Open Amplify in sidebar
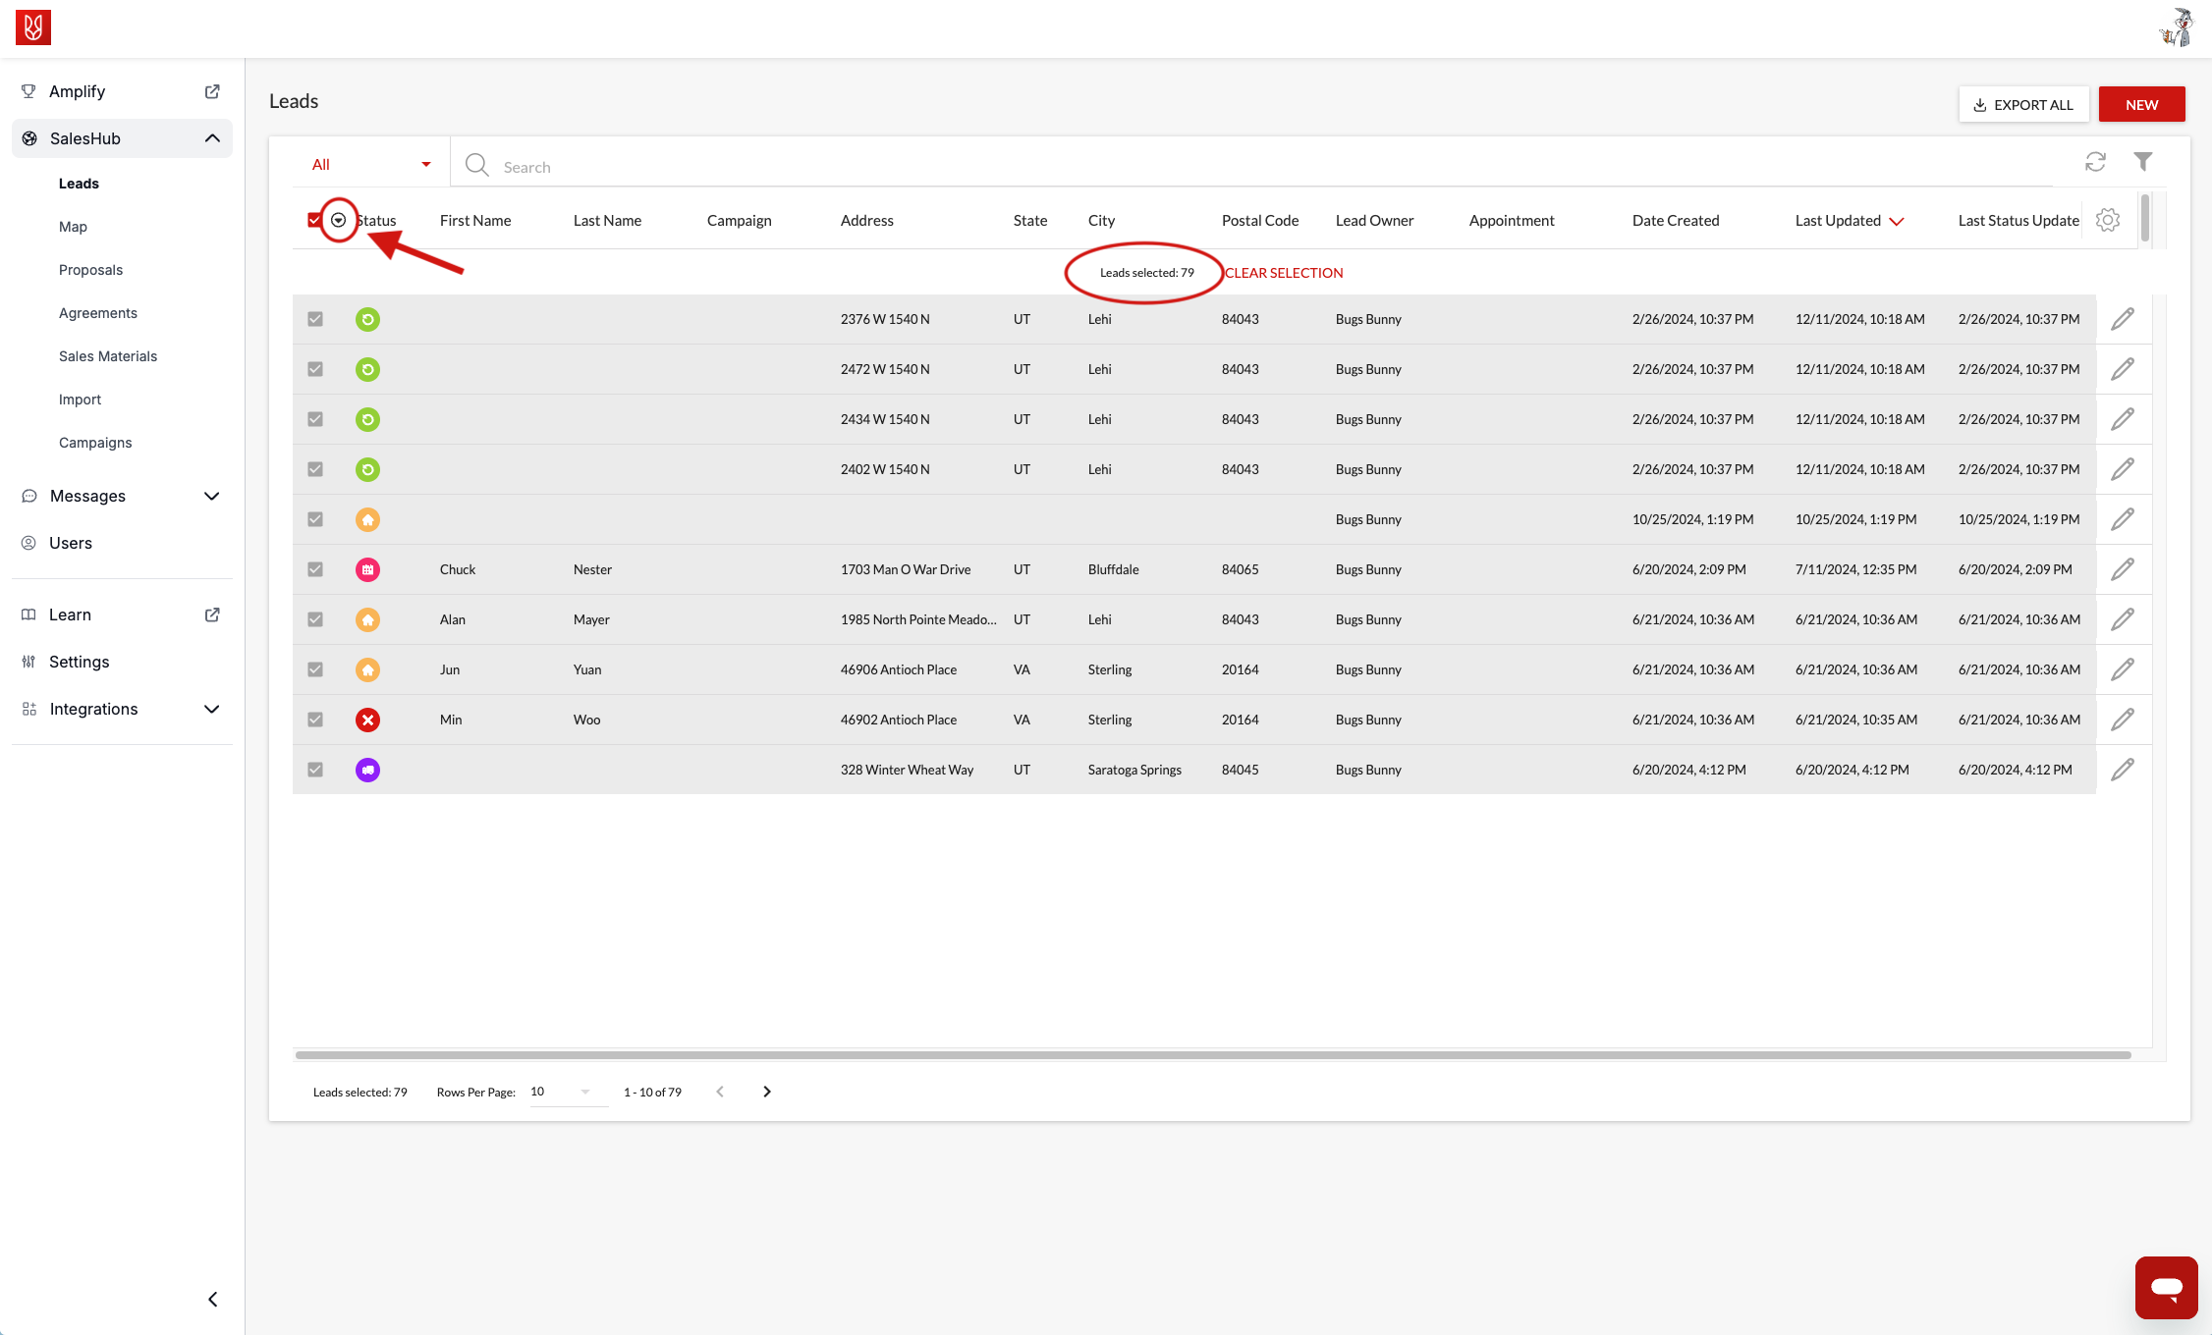The image size is (2212, 1335). tap(77, 91)
